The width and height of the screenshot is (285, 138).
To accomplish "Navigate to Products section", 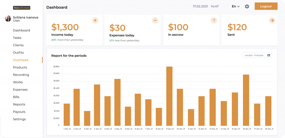I will 20,67.
